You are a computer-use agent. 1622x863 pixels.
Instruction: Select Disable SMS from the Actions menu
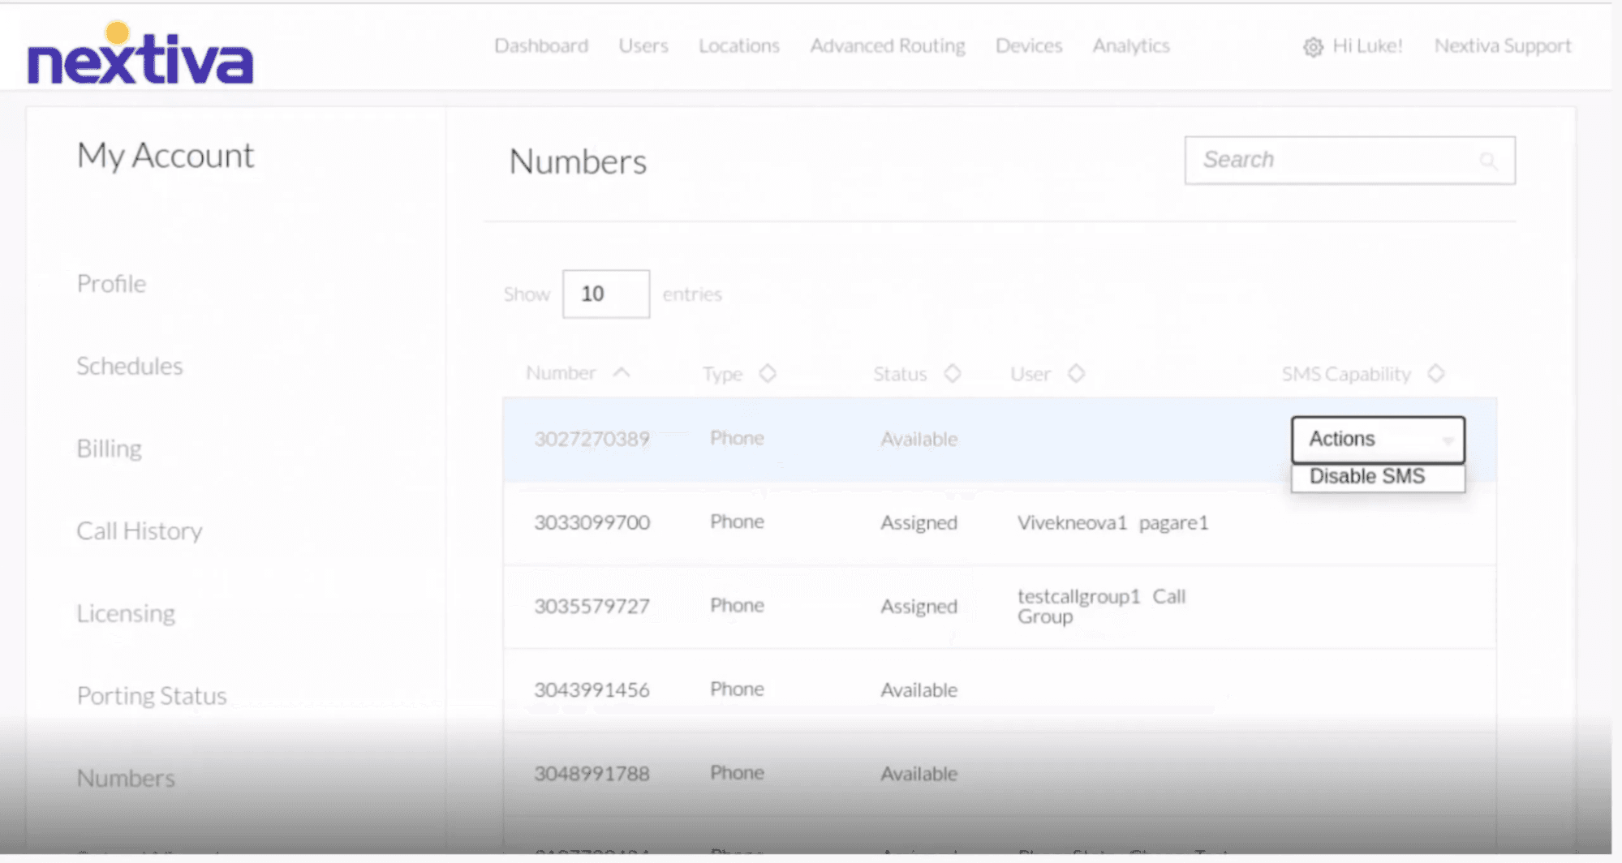(1367, 476)
